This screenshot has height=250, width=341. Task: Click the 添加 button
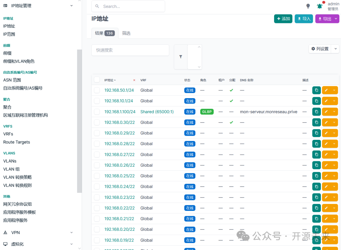point(283,19)
